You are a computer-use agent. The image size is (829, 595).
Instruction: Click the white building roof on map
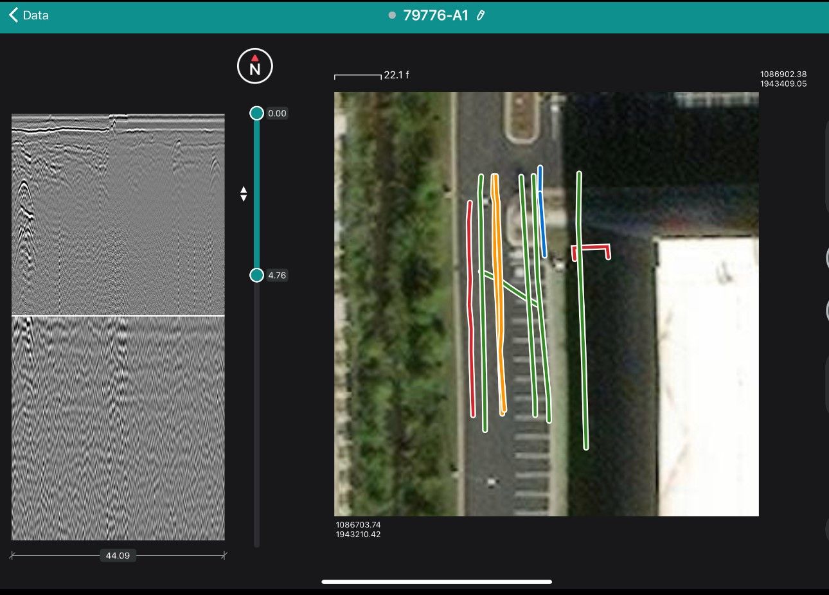tap(707, 373)
